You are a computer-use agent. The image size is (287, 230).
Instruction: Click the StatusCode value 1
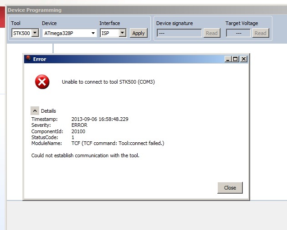coord(73,137)
